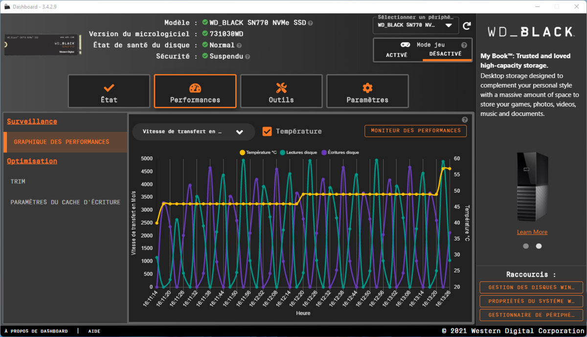
Task: Open the État tab with checkmark icon
Action: coord(109,91)
